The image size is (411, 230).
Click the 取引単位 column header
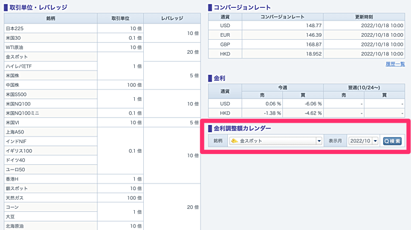[x=120, y=19]
